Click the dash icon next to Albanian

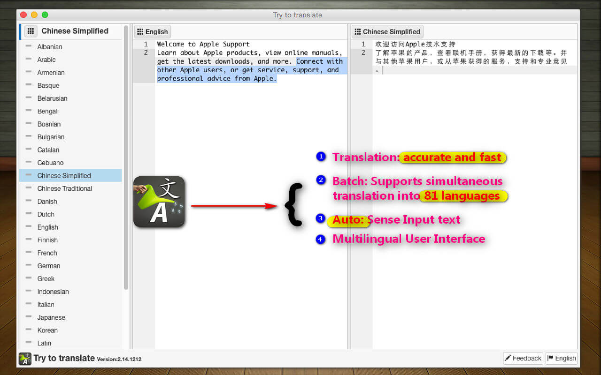(x=29, y=46)
